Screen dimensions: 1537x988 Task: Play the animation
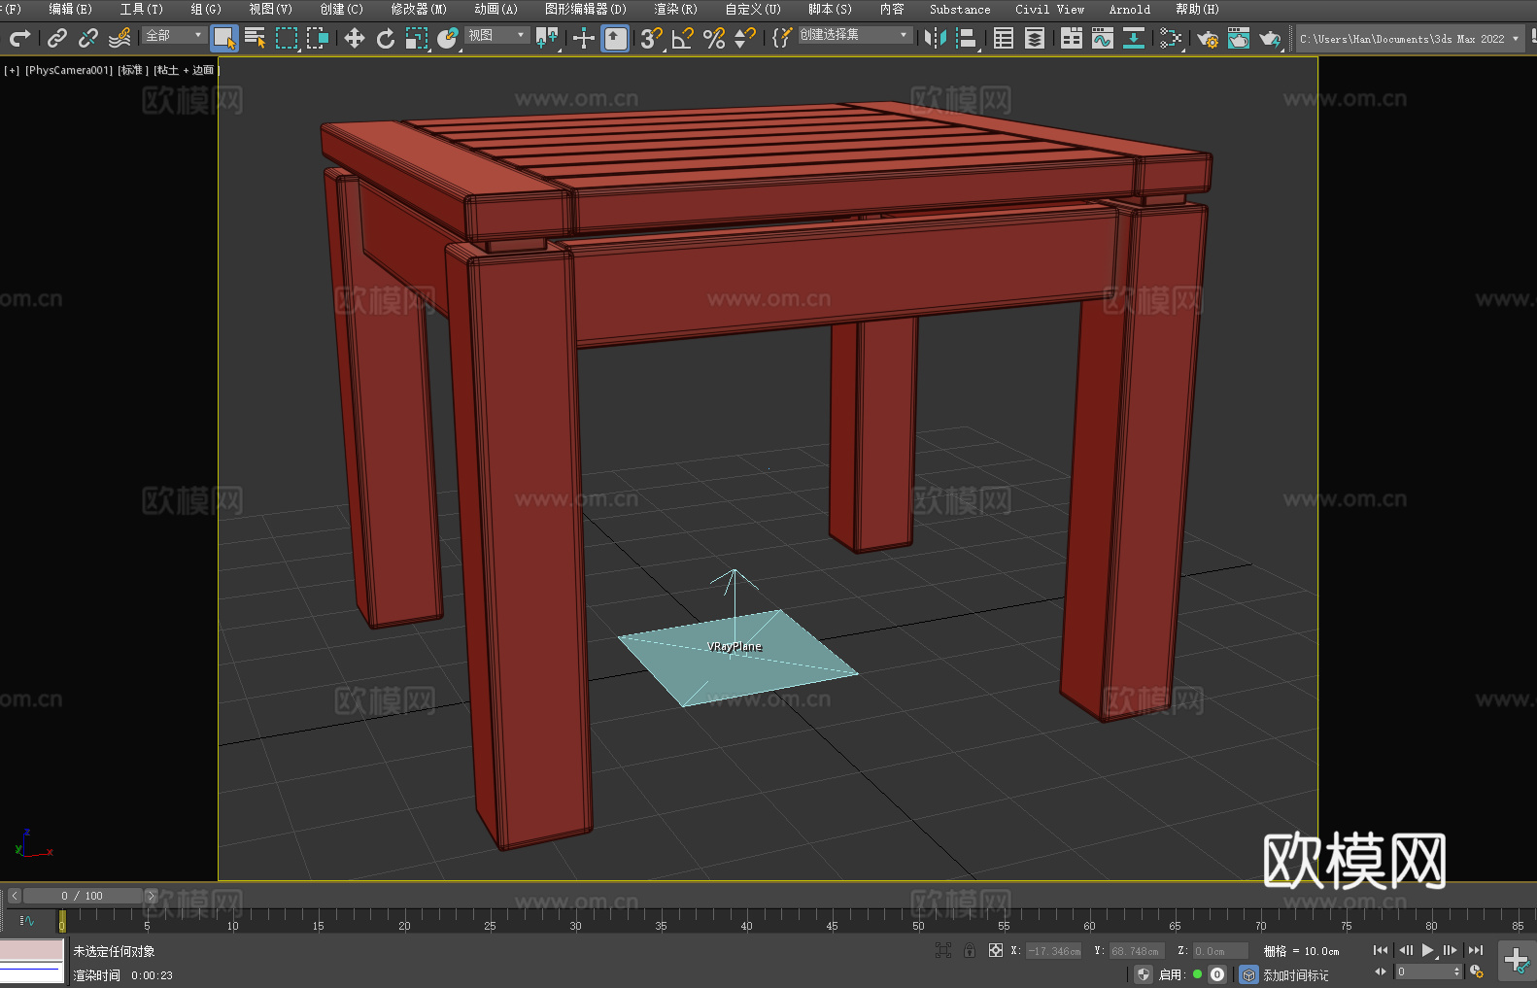(1428, 950)
